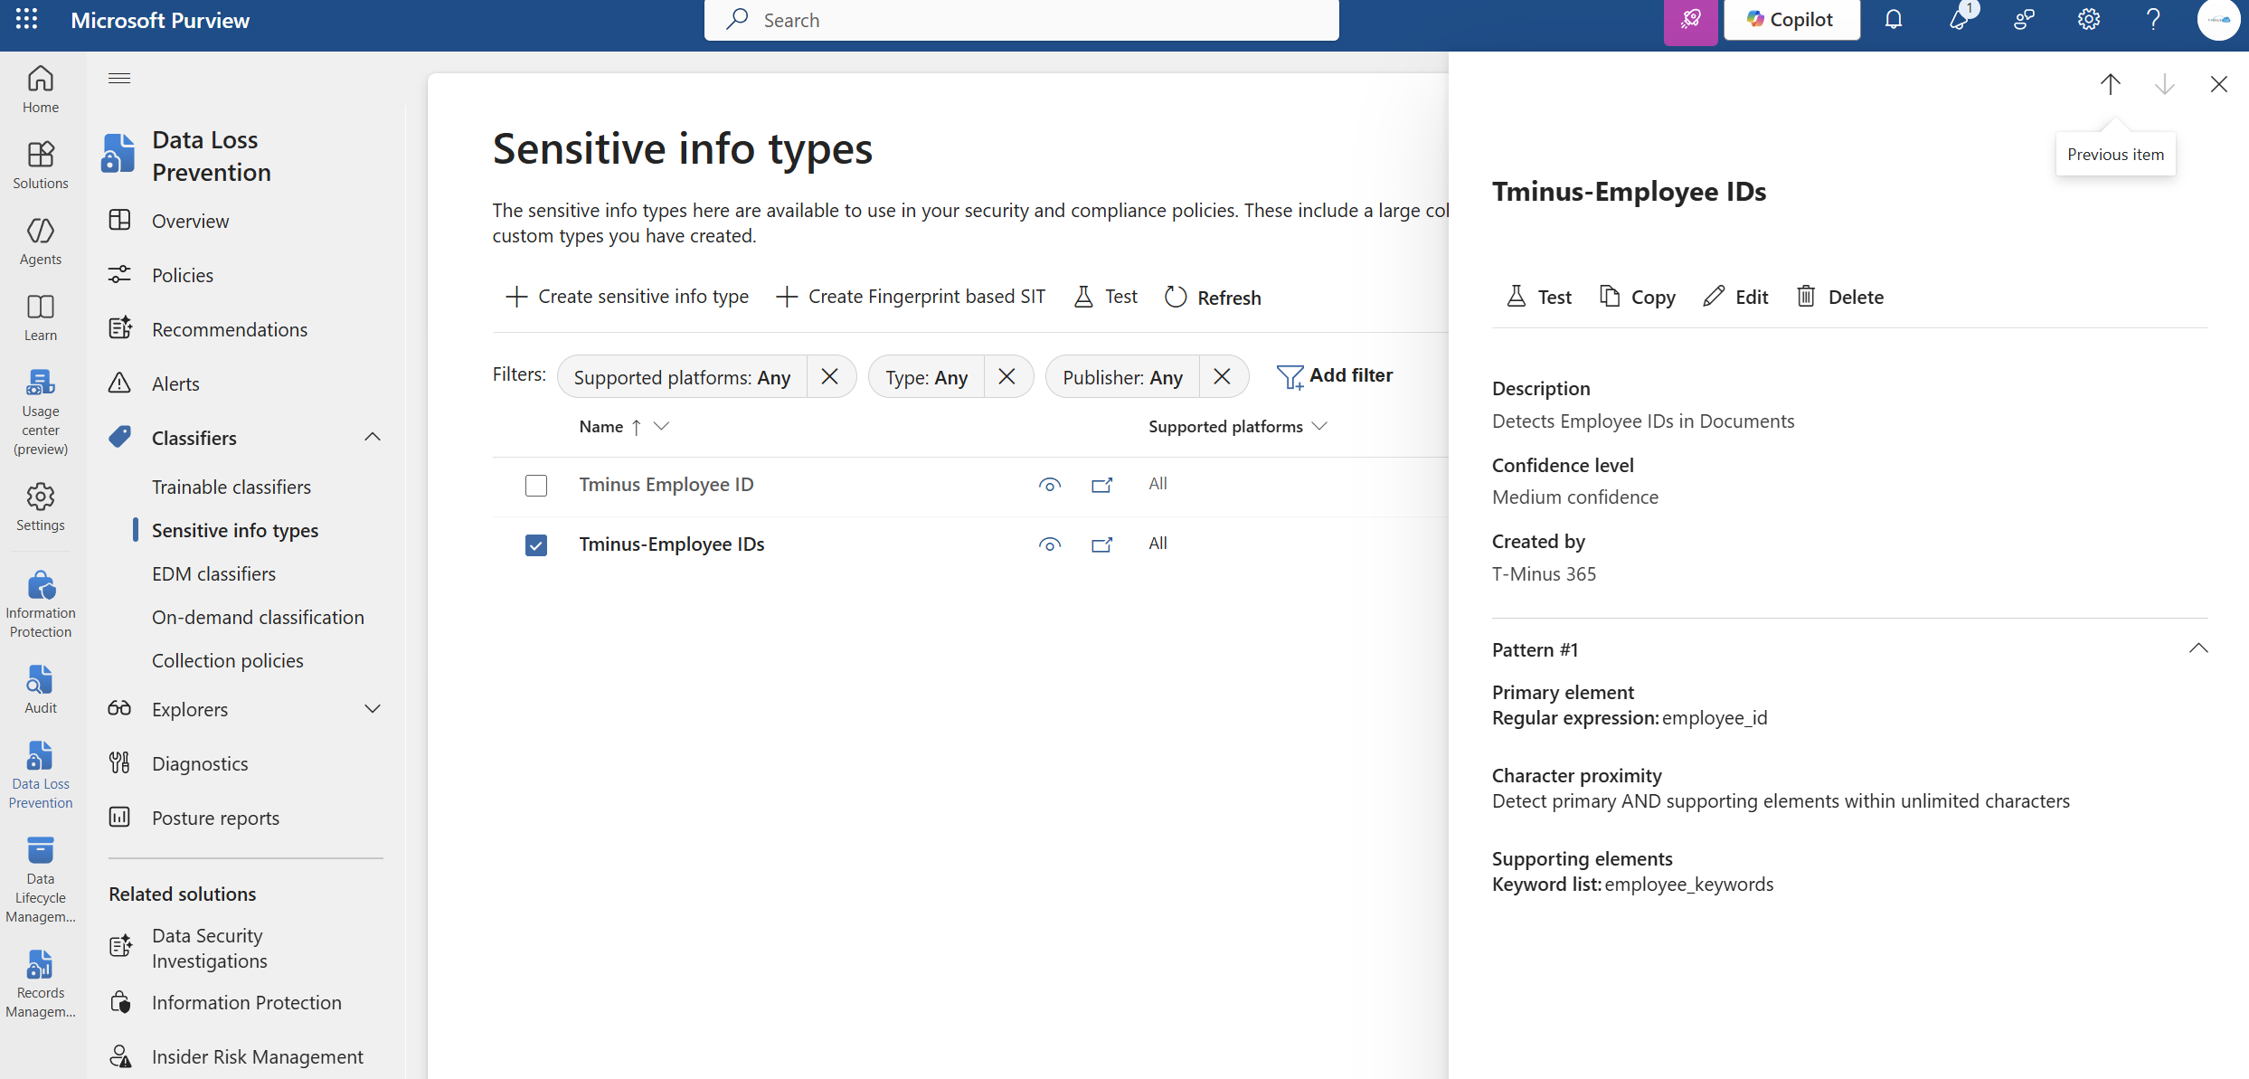Expand the Explorers section

tap(373, 709)
